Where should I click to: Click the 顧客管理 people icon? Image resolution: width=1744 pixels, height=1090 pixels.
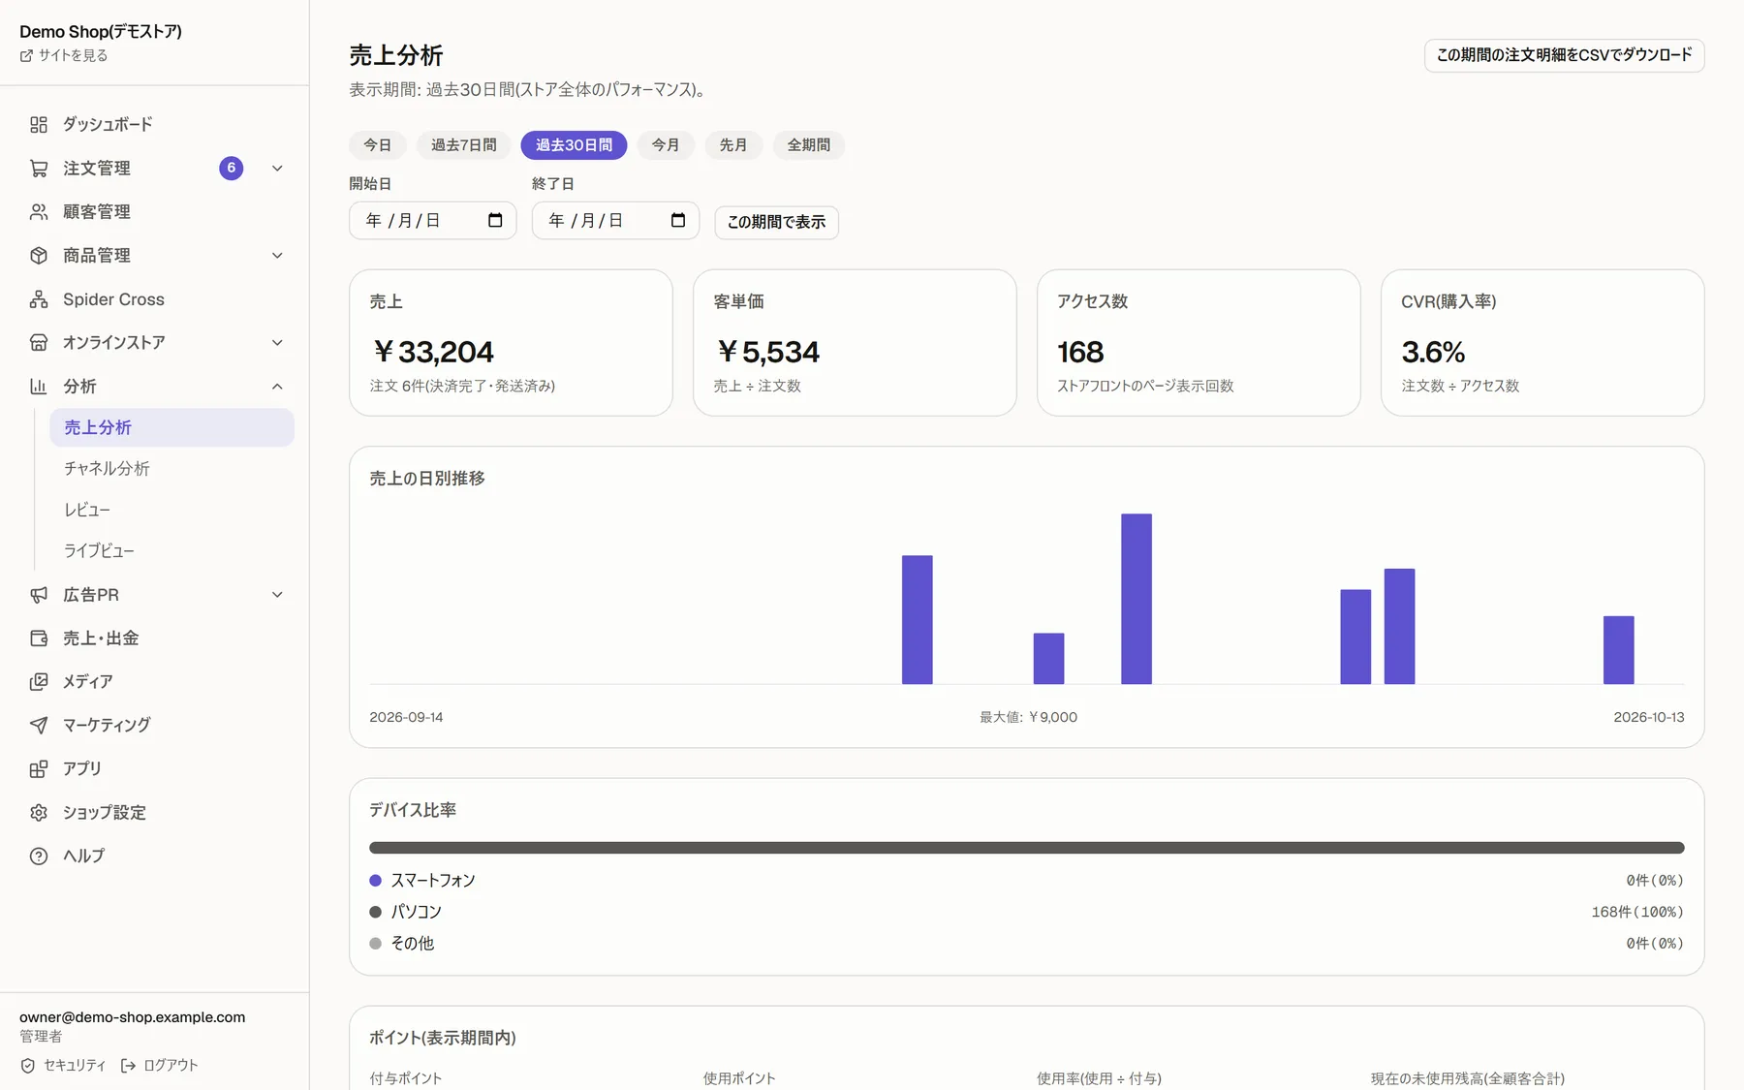click(39, 212)
